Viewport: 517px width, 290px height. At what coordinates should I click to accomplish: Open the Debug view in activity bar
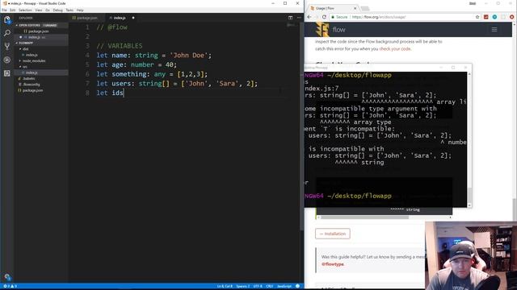coord(7,60)
